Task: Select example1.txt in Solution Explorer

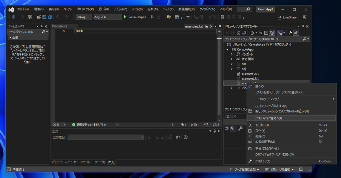Action: pyautogui.click(x=250, y=73)
